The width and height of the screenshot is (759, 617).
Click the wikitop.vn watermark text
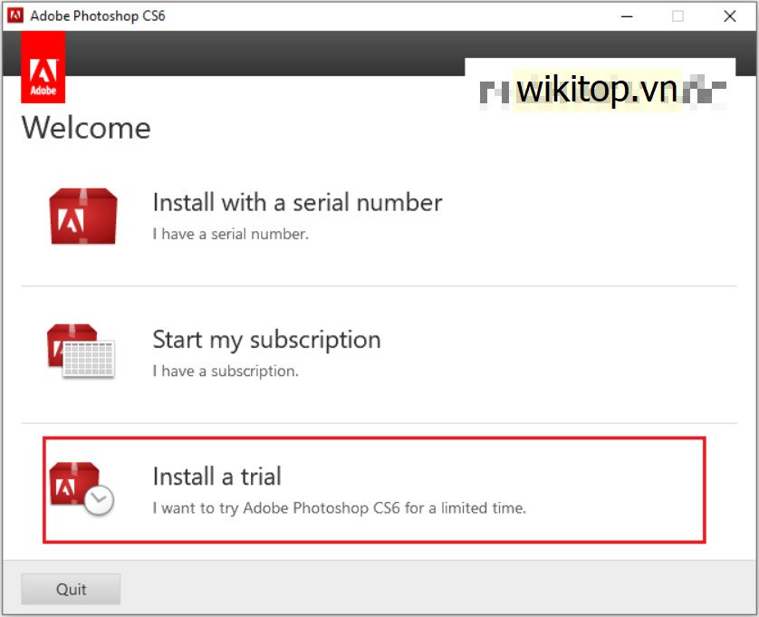click(597, 89)
